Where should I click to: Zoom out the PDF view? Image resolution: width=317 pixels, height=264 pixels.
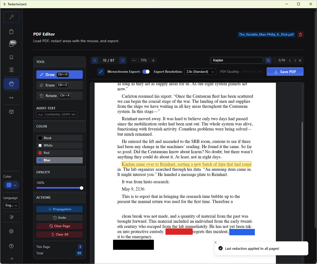click(134, 60)
